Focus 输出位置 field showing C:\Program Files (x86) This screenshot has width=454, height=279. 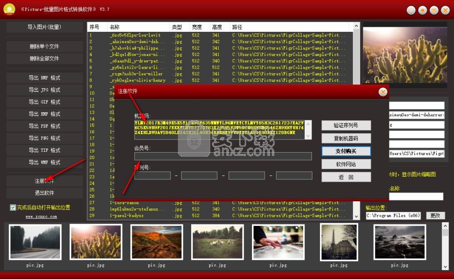pyautogui.click(x=393, y=215)
